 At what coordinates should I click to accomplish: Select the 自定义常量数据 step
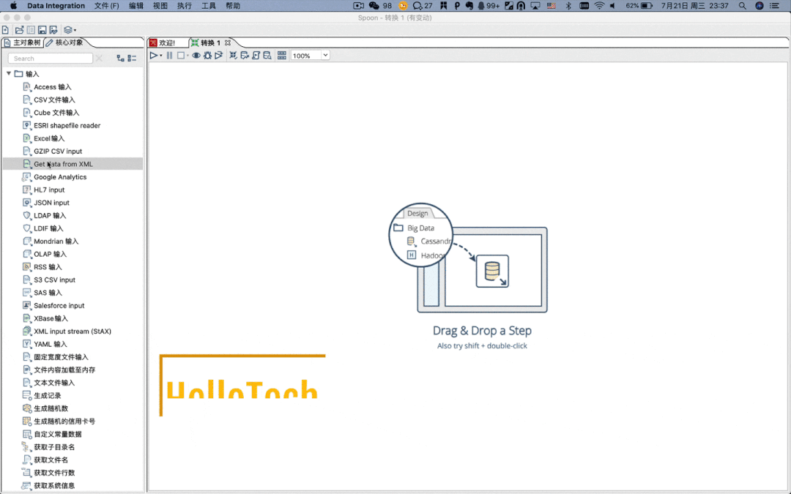tap(58, 434)
